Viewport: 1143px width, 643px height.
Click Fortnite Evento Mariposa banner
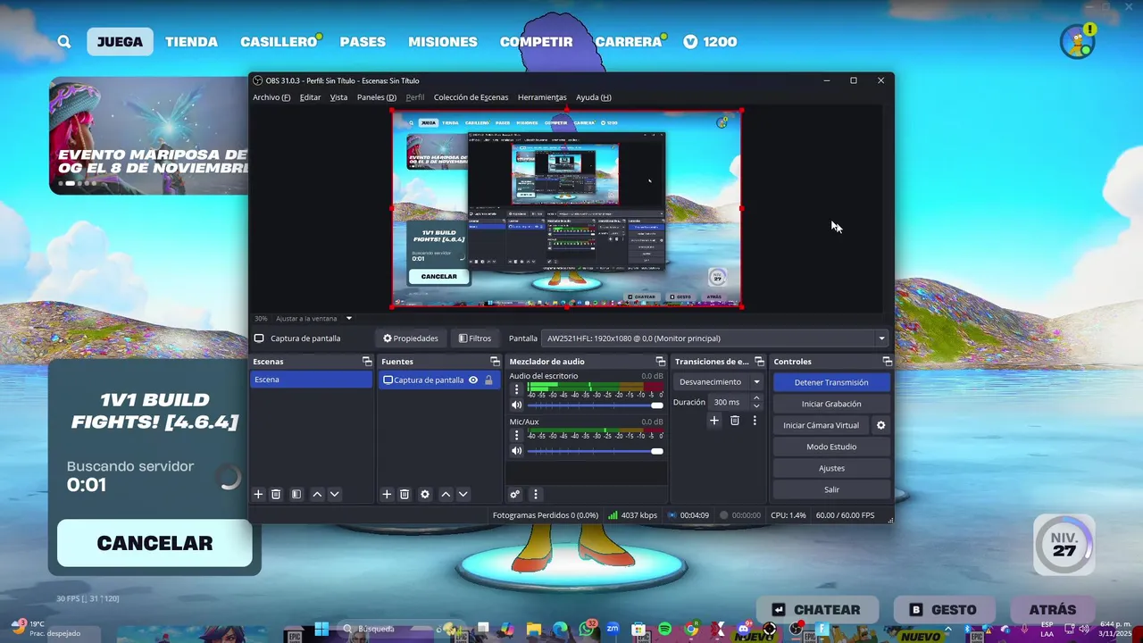coord(148,136)
